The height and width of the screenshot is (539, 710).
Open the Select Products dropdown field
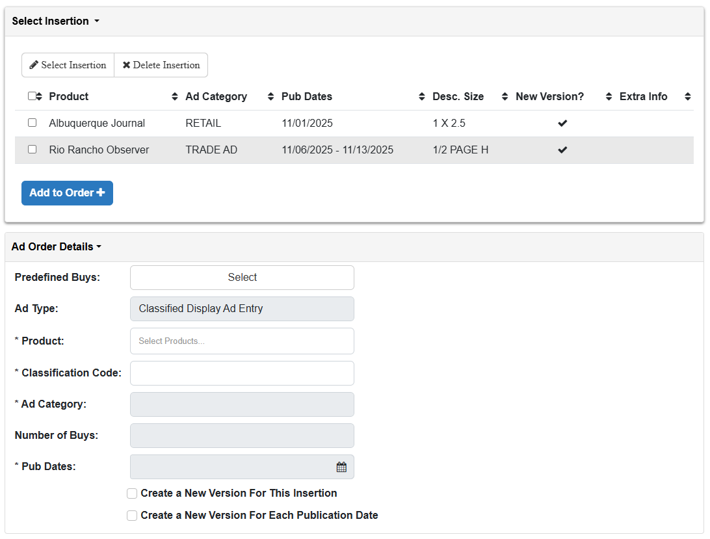click(x=242, y=341)
